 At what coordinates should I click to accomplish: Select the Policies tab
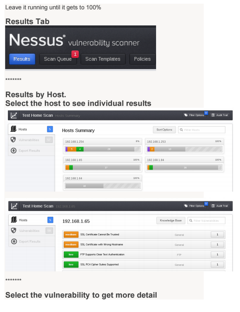pyautogui.click(x=142, y=59)
